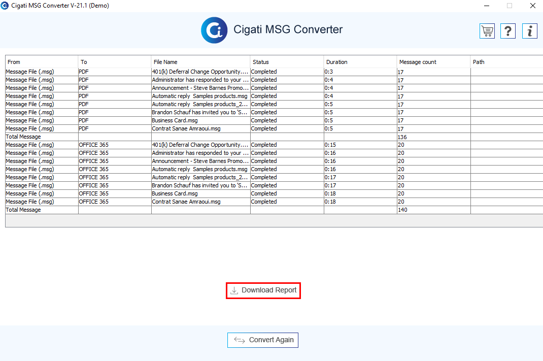Select OFFICE 365 row 'Administrator has responded' file

click(200, 153)
